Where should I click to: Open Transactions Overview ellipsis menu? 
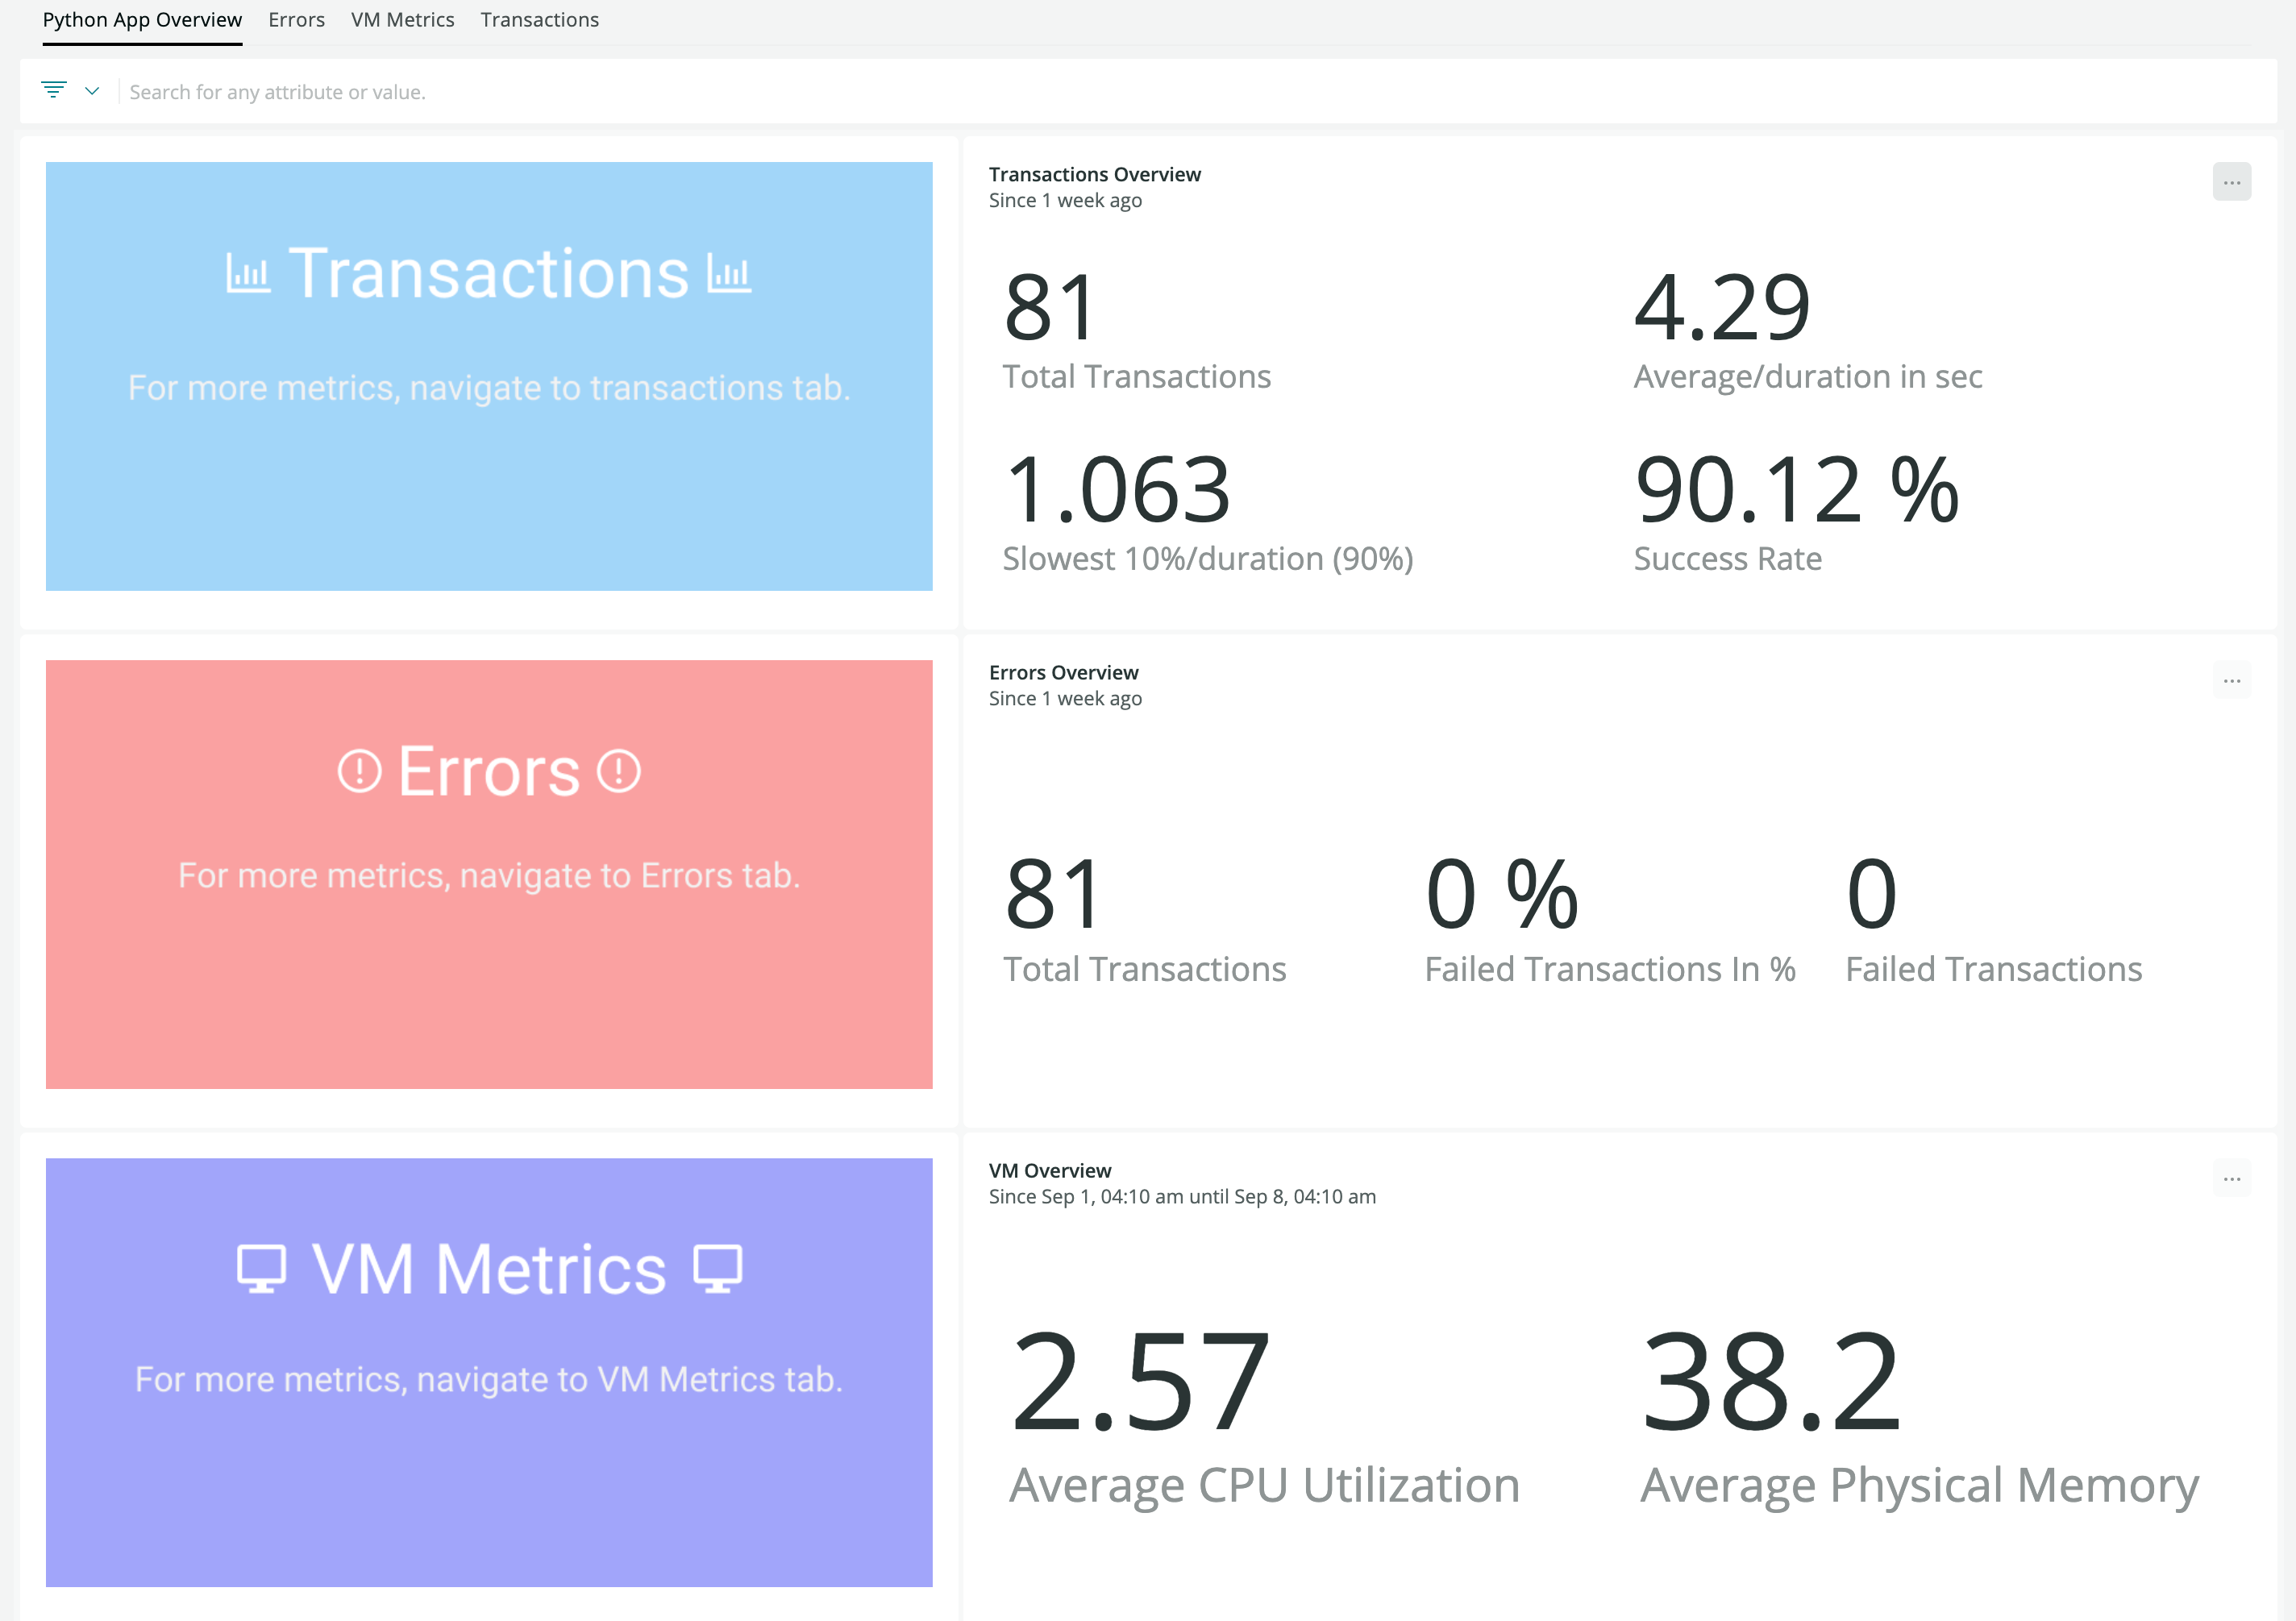pyautogui.click(x=2231, y=182)
